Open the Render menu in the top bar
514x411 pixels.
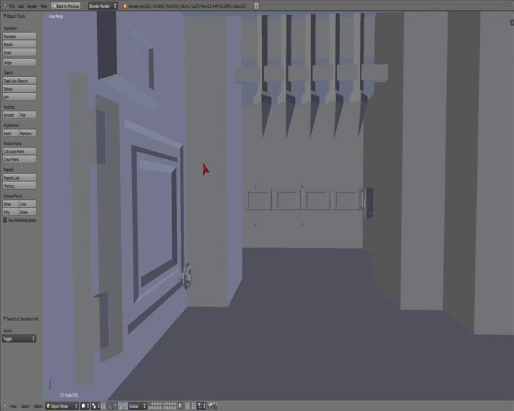pos(32,6)
